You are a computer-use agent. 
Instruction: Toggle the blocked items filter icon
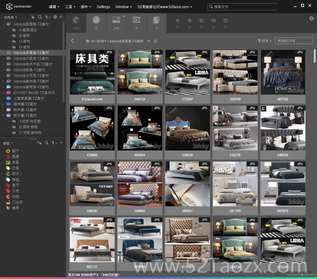(226, 20)
